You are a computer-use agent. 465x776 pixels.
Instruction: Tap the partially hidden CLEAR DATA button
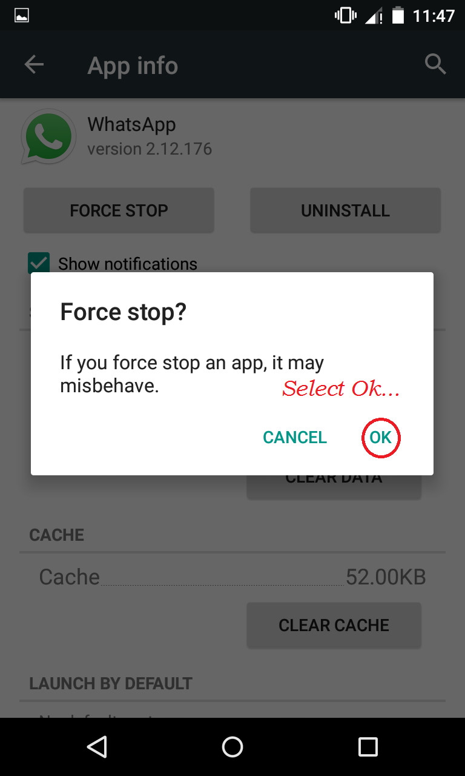tap(334, 487)
